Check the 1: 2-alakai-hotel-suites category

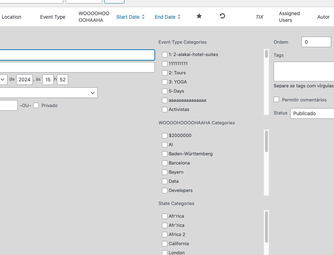click(x=165, y=55)
